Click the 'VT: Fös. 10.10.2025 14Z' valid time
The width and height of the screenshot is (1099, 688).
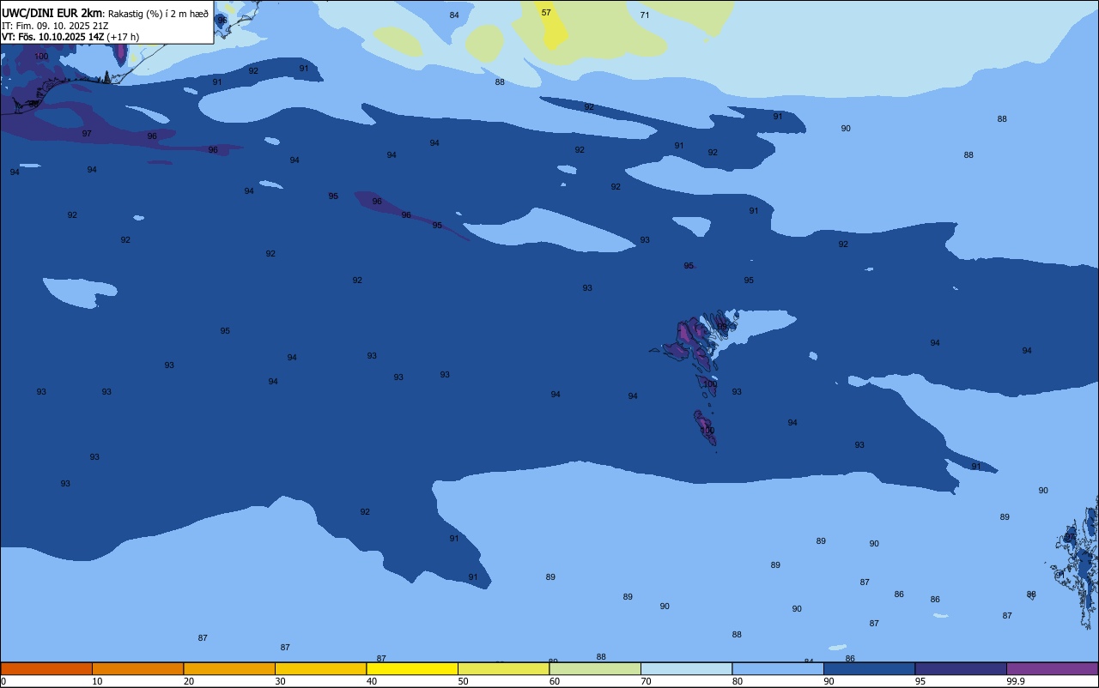pos(53,37)
